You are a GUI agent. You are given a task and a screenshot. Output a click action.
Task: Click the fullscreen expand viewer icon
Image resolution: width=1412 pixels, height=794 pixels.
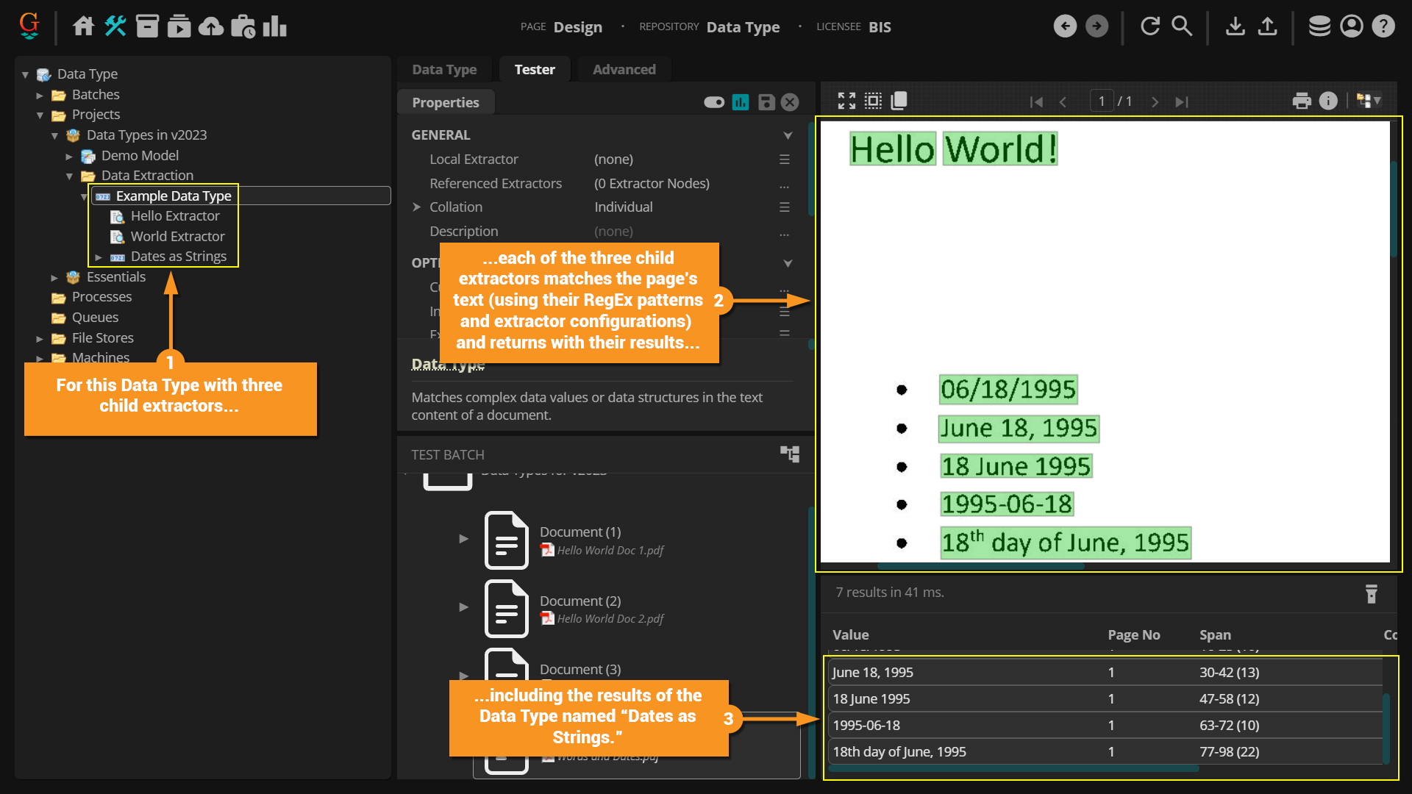[x=846, y=101]
